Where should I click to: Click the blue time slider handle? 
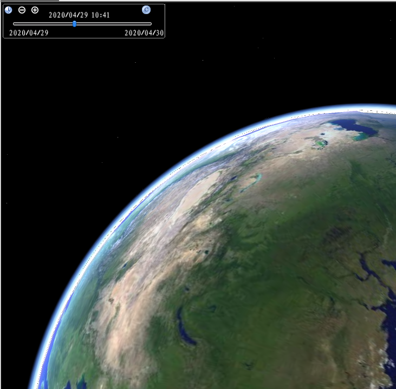[75, 24]
